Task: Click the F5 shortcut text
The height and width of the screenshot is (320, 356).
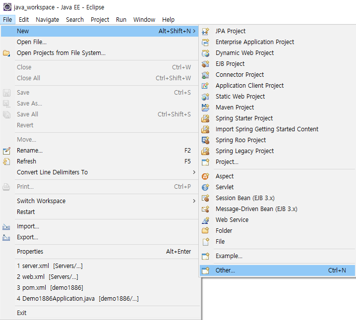Action: click(187, 161)
